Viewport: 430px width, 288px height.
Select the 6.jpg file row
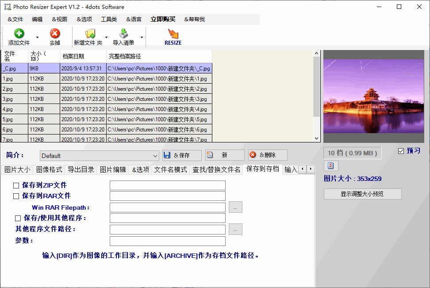(x=107, y=130)
